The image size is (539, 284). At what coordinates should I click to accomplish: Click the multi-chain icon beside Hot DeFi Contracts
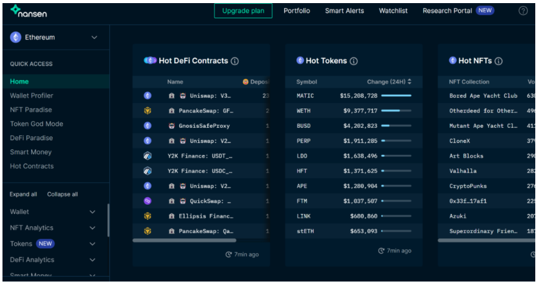point(150,60)
